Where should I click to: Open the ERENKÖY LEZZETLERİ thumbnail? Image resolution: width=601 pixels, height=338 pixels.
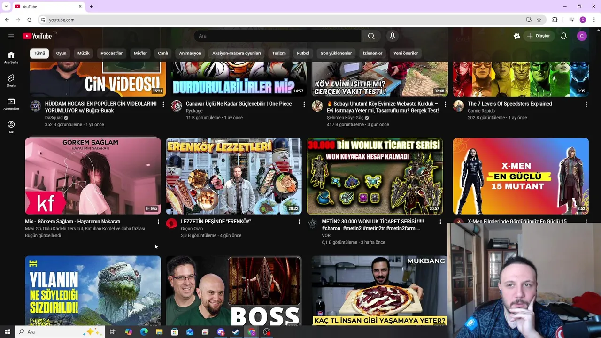(x=234, y=176)
